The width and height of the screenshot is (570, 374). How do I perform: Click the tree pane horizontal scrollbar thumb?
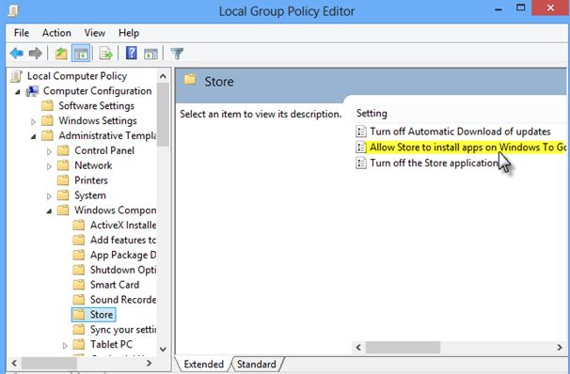49,363
